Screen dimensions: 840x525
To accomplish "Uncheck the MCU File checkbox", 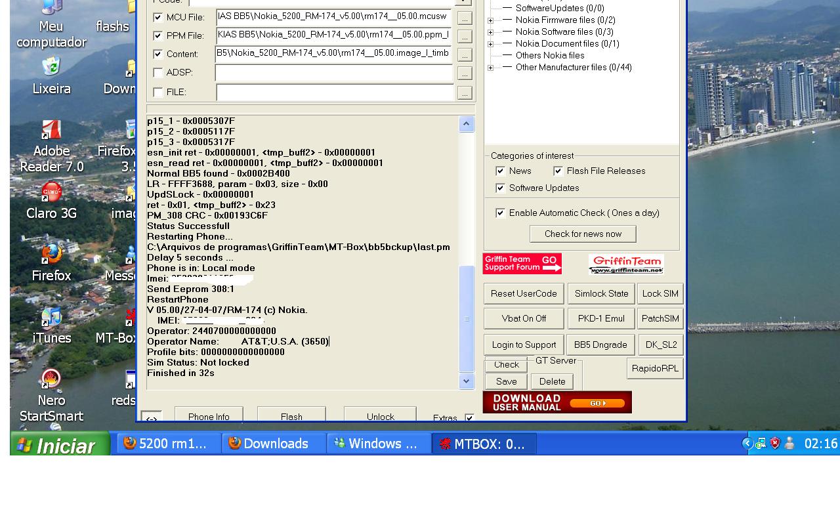I will pyautogui.click(x=158, y=17).
